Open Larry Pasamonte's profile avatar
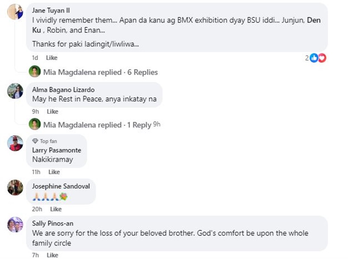The width and height of the screenshot is (348, 259). 15,143
